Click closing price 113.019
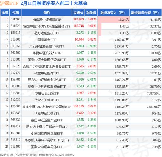Viewport: 162px width, 157px height. click(79, 19)
